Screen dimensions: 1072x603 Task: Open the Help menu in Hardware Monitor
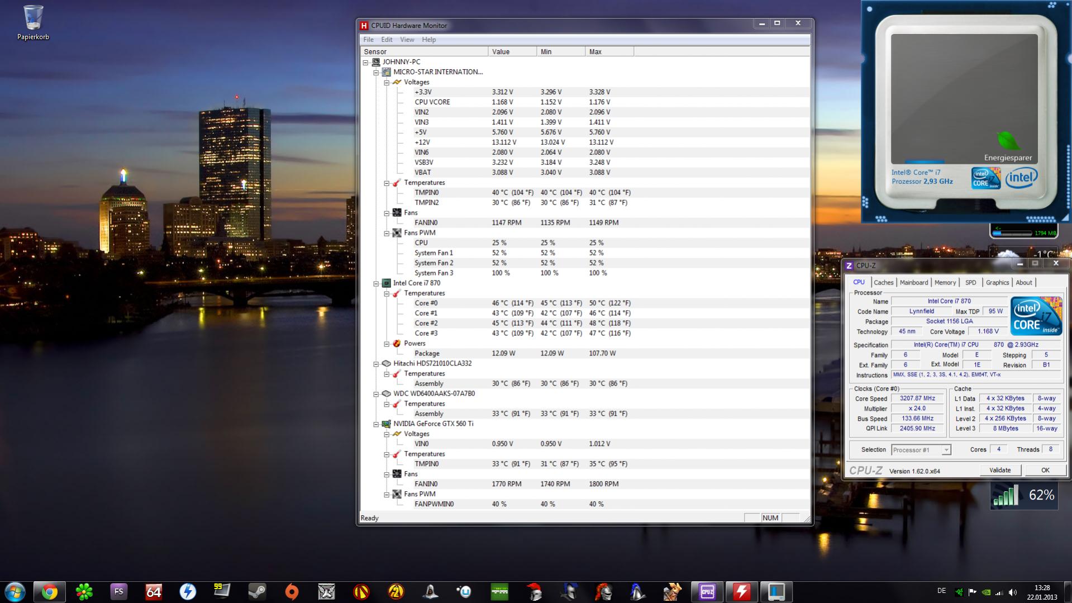[x=428, y=40]
